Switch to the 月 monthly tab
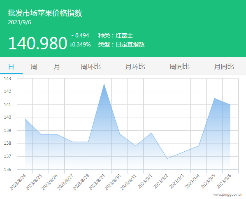Viewport: 246px width, 199px height. point(57,67)
